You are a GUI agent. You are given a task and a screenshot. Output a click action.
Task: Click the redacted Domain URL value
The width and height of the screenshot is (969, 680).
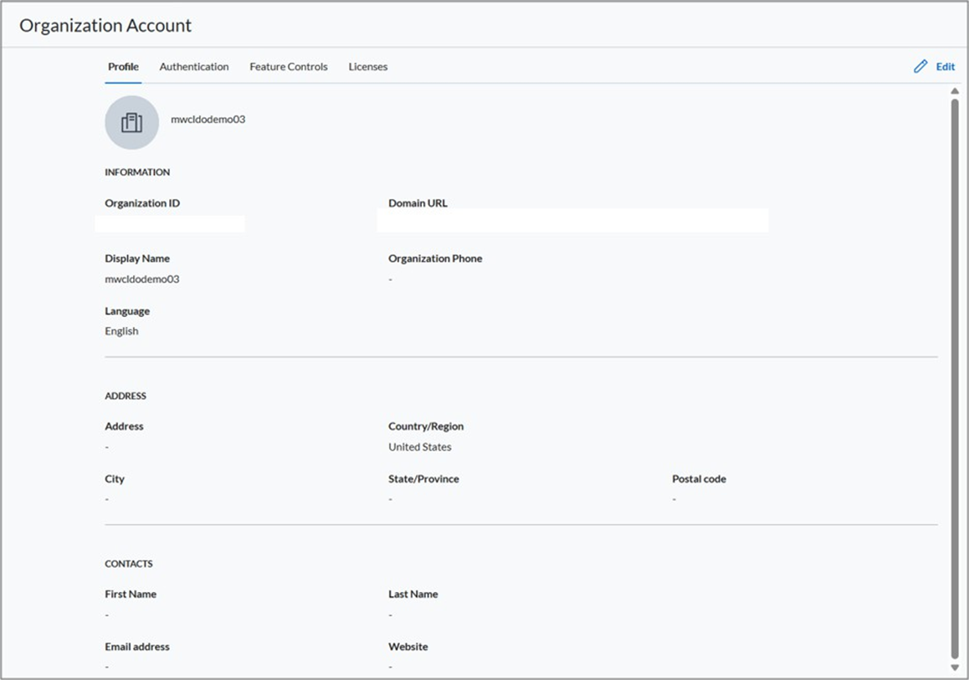[x=572, y=221]
